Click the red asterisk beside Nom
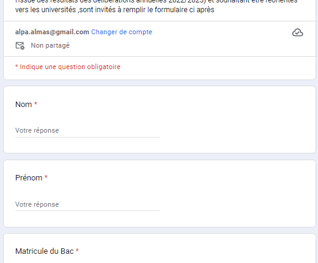Screen dimensions: 318x263 point(35,103)
